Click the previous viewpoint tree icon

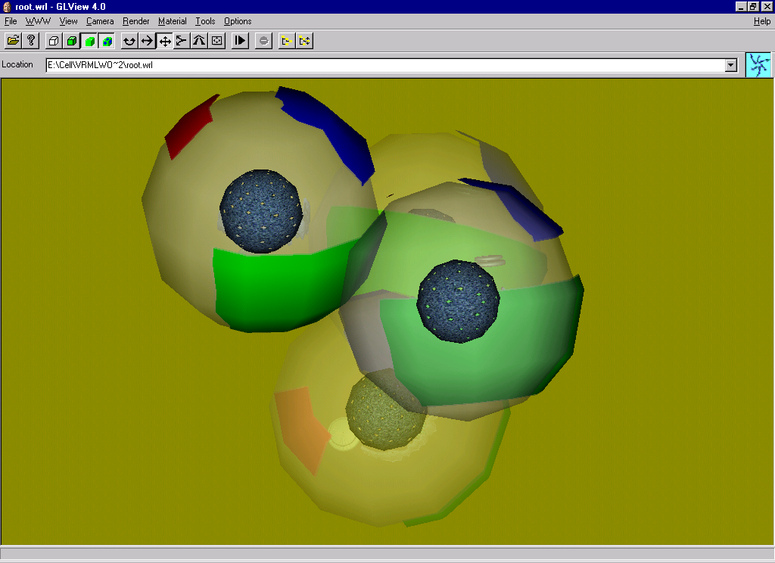[x=286, y=41]
